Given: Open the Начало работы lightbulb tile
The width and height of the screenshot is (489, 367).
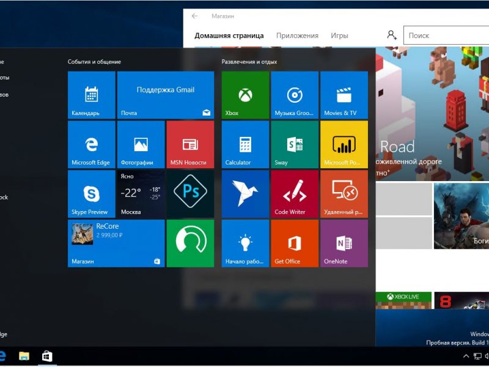Looking at the screenshot, I should (246, 243).
